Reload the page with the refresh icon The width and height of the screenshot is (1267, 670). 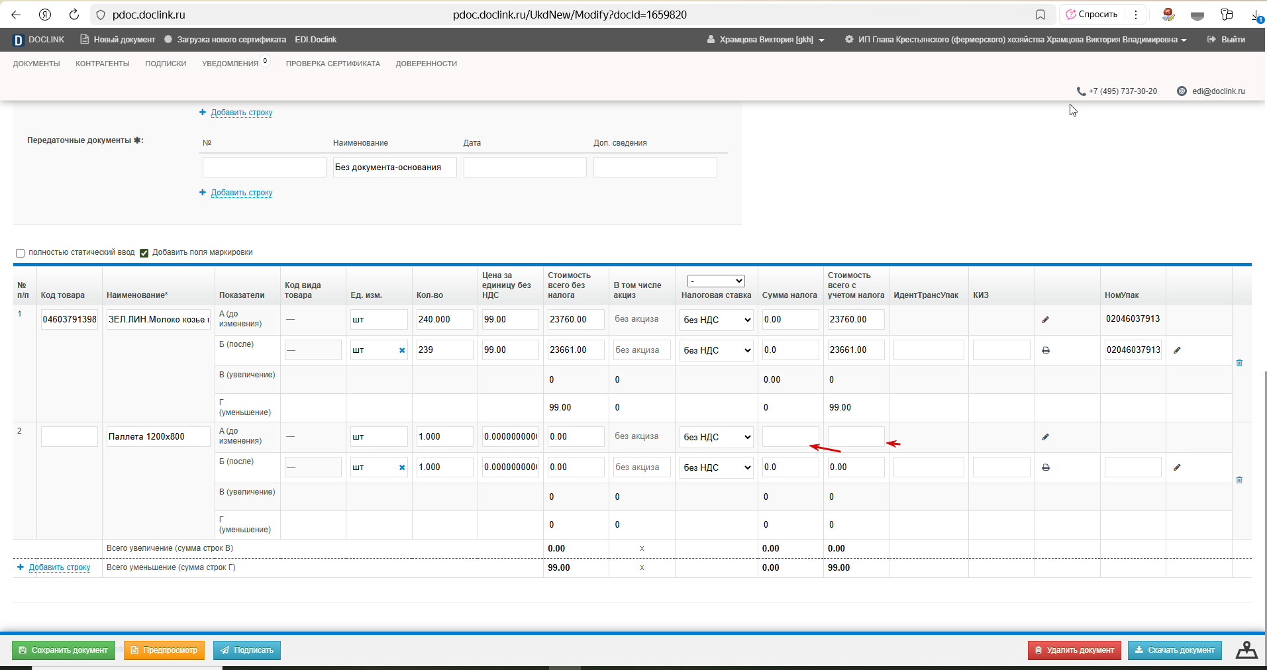(74, 15)
